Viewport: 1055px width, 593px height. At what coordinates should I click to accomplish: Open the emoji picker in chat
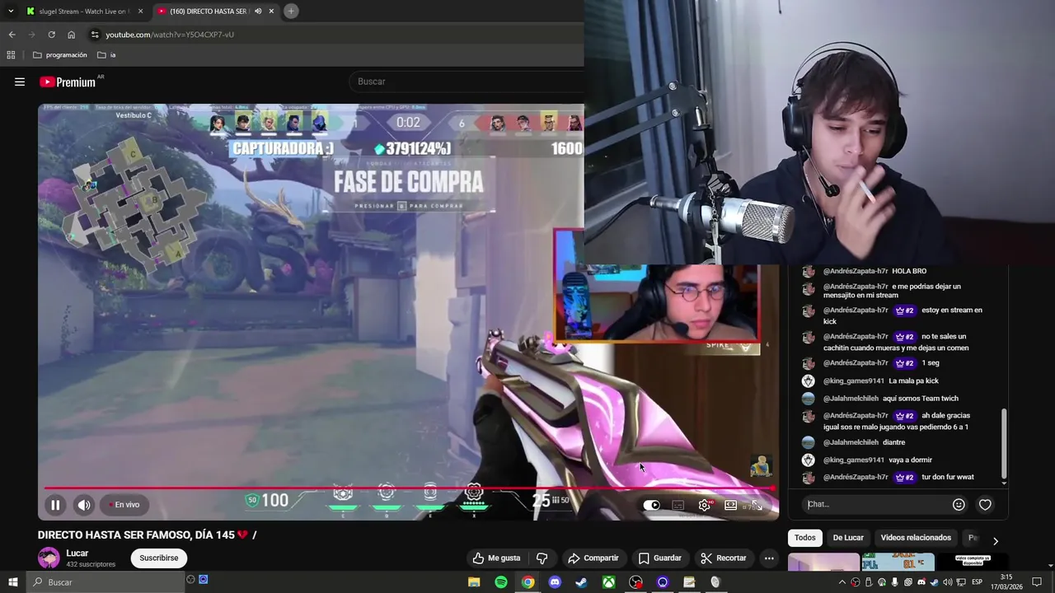pos(959,504)
